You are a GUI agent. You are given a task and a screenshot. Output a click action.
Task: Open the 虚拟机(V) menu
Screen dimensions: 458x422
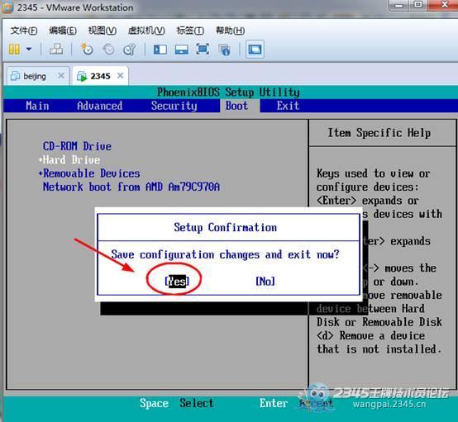pyautogui.click(x=146, y=31)
